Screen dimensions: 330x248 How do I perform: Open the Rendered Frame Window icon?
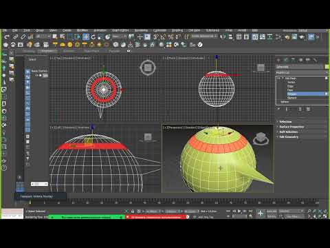pyautogui.click(x=294, y=37)
